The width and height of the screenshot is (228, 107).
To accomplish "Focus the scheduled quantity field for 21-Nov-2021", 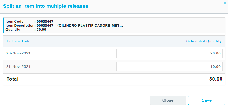I will click(x=169, y=67).
